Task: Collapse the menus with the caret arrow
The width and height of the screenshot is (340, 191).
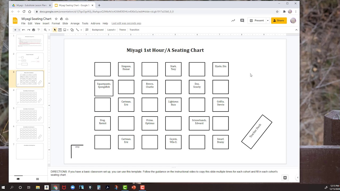Action: click(296, 30)
